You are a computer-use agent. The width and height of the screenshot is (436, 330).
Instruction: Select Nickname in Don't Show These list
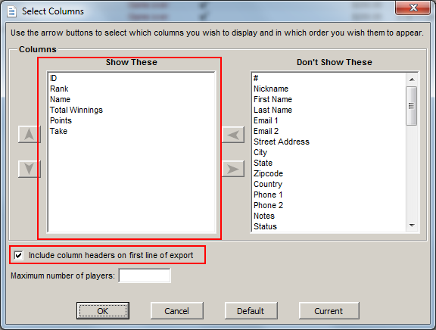271,89
